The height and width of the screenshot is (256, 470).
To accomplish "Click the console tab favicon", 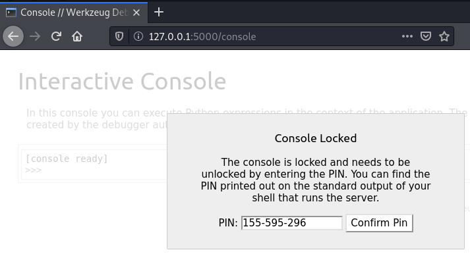I will (11, 13).
